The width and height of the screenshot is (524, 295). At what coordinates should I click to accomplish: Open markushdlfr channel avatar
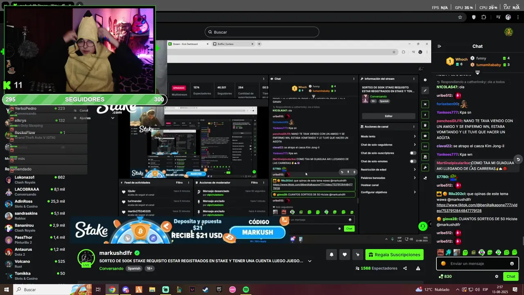[x=86, y=259]
